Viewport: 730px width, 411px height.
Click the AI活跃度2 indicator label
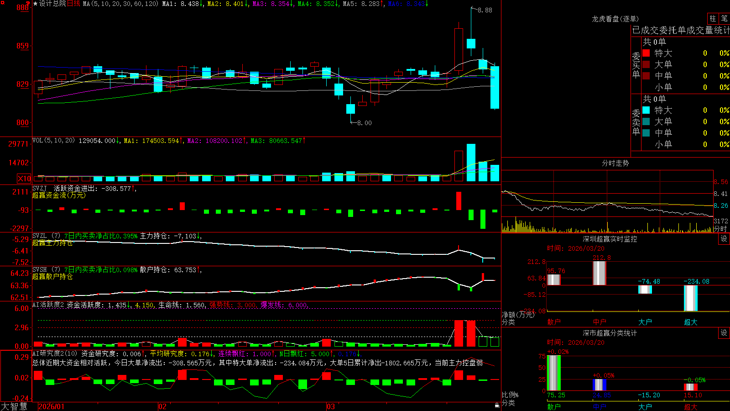pyautogui.click(x=48, y=305)
